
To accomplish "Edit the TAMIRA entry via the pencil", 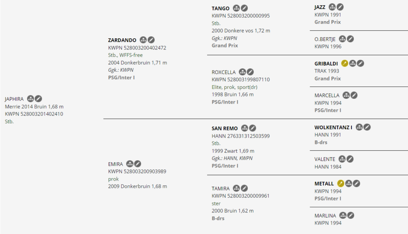I will (244, 188).
